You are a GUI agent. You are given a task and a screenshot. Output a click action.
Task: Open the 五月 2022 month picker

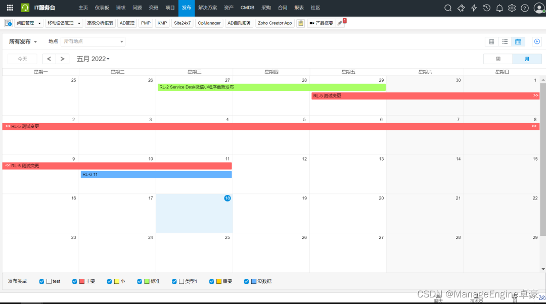point(93,59)
